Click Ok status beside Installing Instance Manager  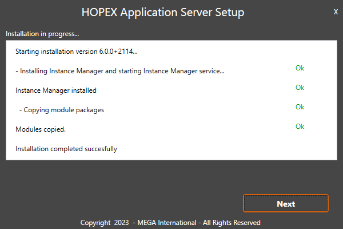[x=300, y=68]
